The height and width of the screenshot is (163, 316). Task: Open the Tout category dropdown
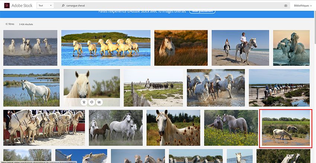coord(45,6)
